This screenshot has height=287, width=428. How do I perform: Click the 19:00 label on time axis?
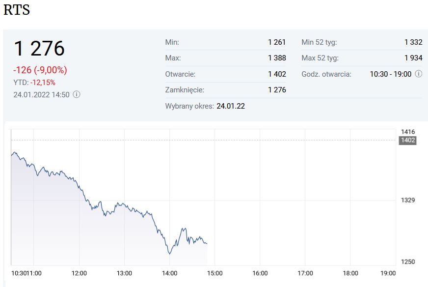[388, 273]
